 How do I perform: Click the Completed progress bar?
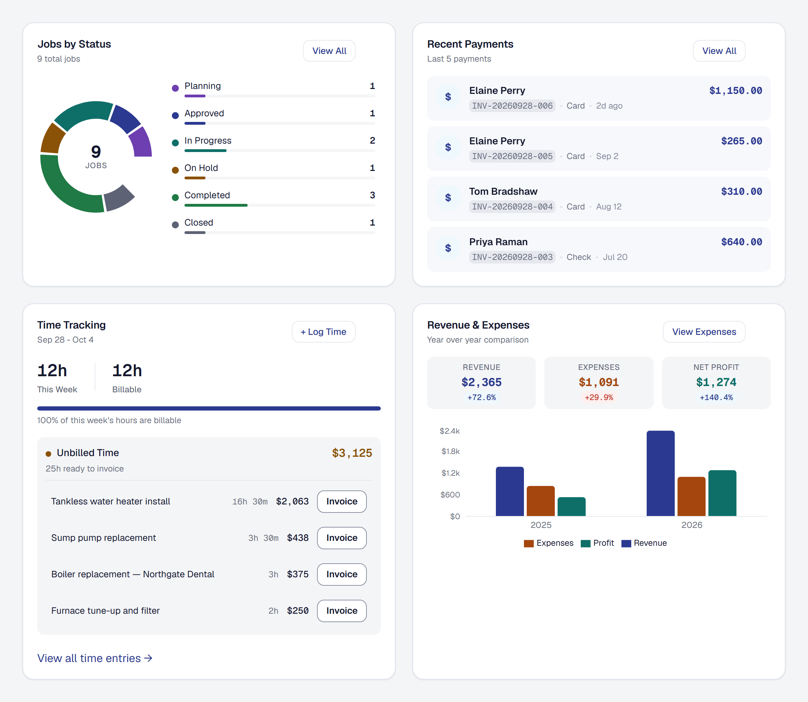click(x=280, y=205)
